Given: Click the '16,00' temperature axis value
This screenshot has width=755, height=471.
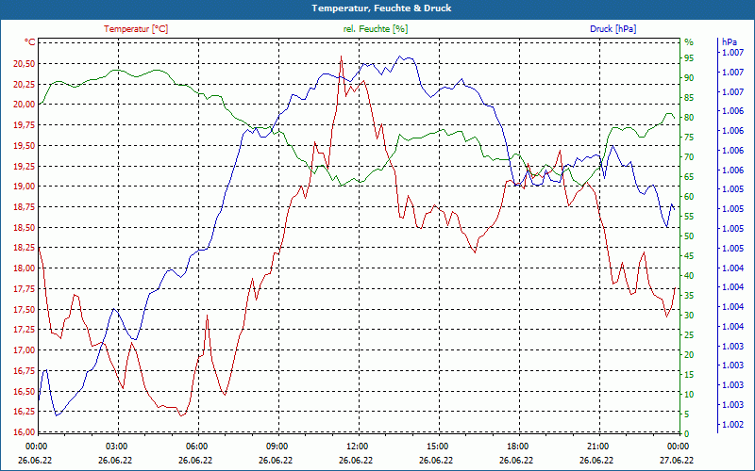Looking at the screenshot, I should [x=24, y=431].
